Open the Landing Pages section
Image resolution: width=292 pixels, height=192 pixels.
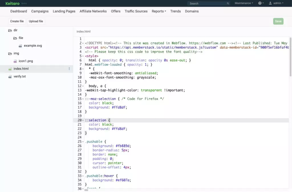64,11
